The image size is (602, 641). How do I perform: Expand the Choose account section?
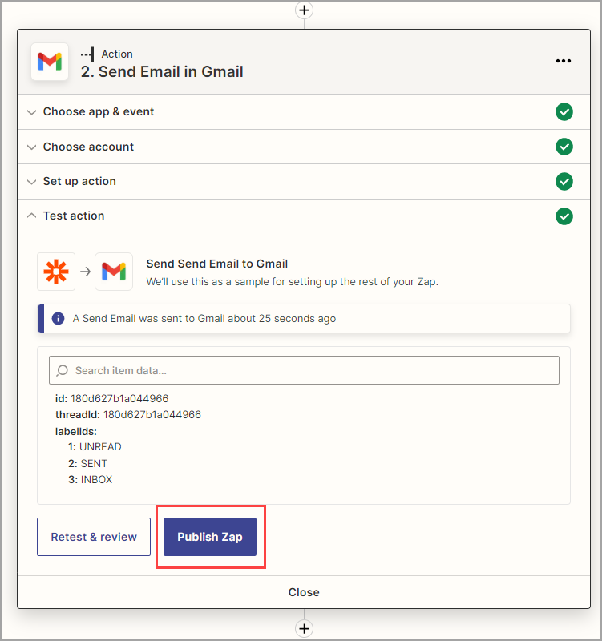(304, 147)
